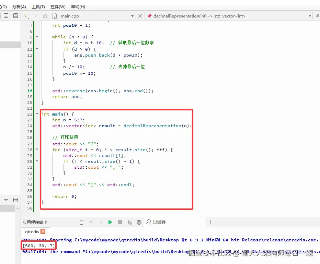Clear the application output with trash icon
320x264 pixels.
pyautogui.click(x=81, y=222)
